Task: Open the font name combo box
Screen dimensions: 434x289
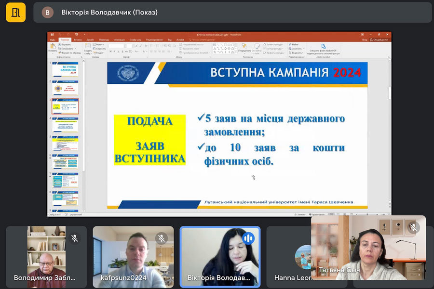Action: 117,46
